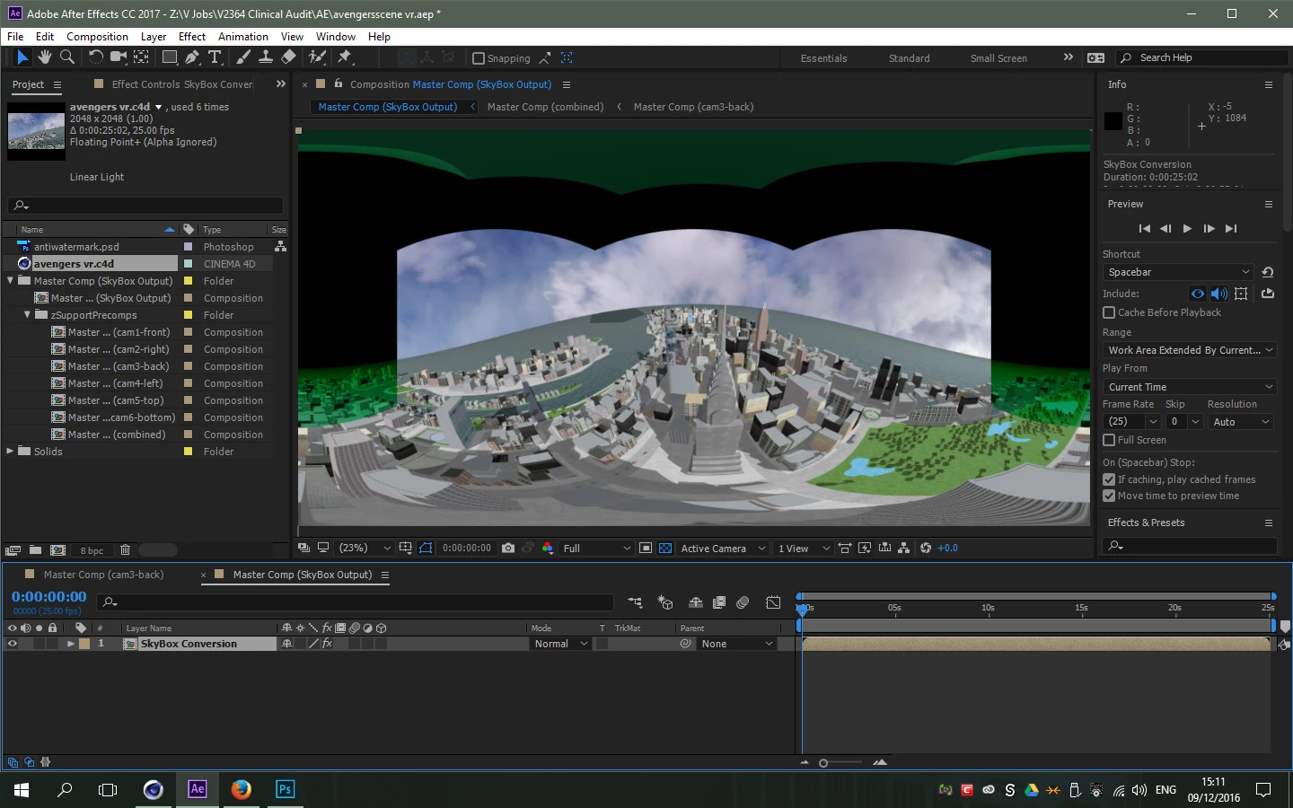Toggle include video eye in Preview panel

[x=1198, y=294]
